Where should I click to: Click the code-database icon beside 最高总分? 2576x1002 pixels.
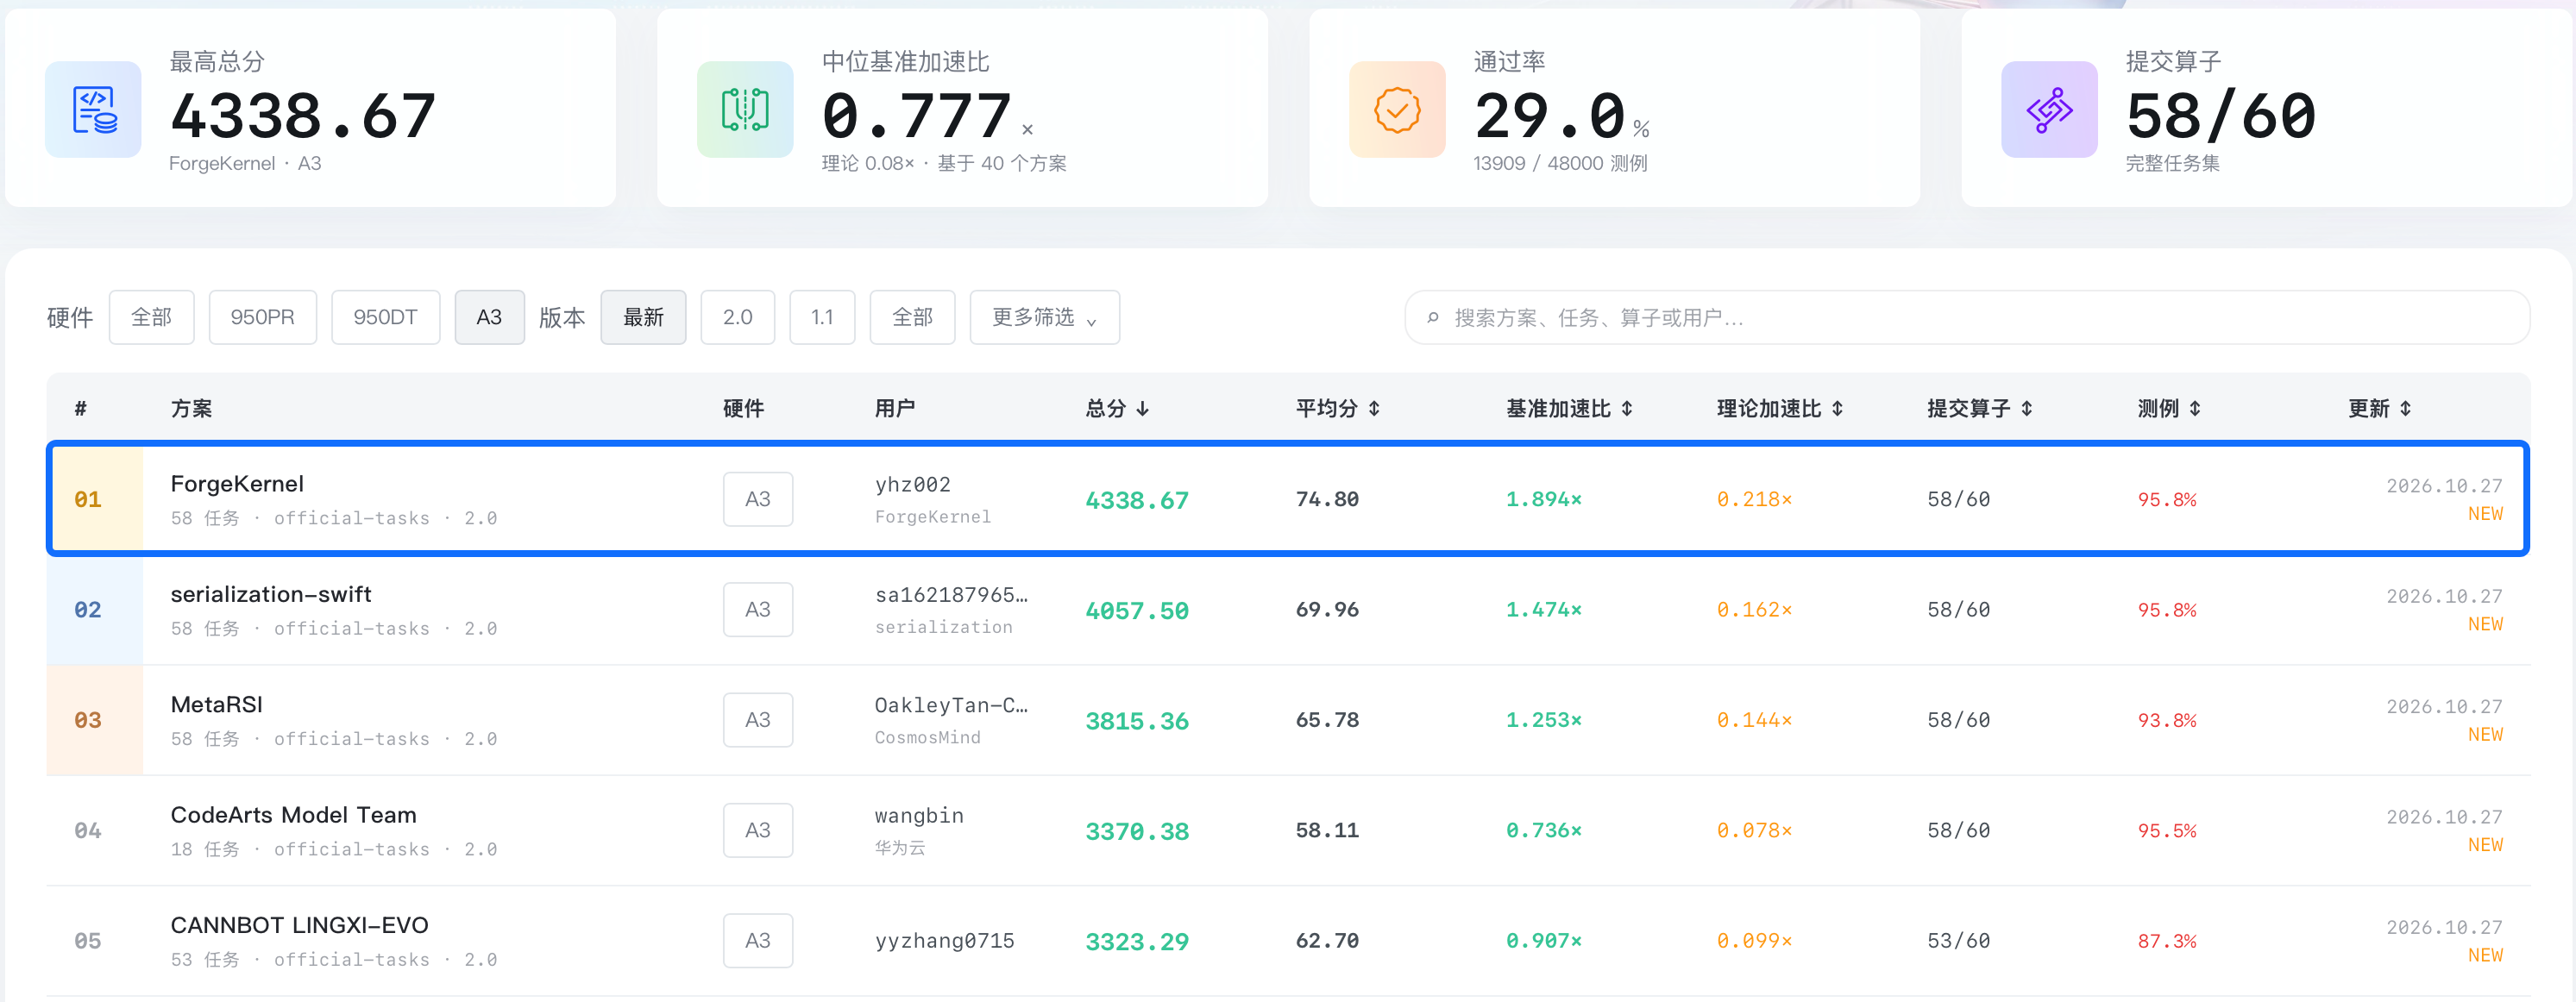point(93,109)
